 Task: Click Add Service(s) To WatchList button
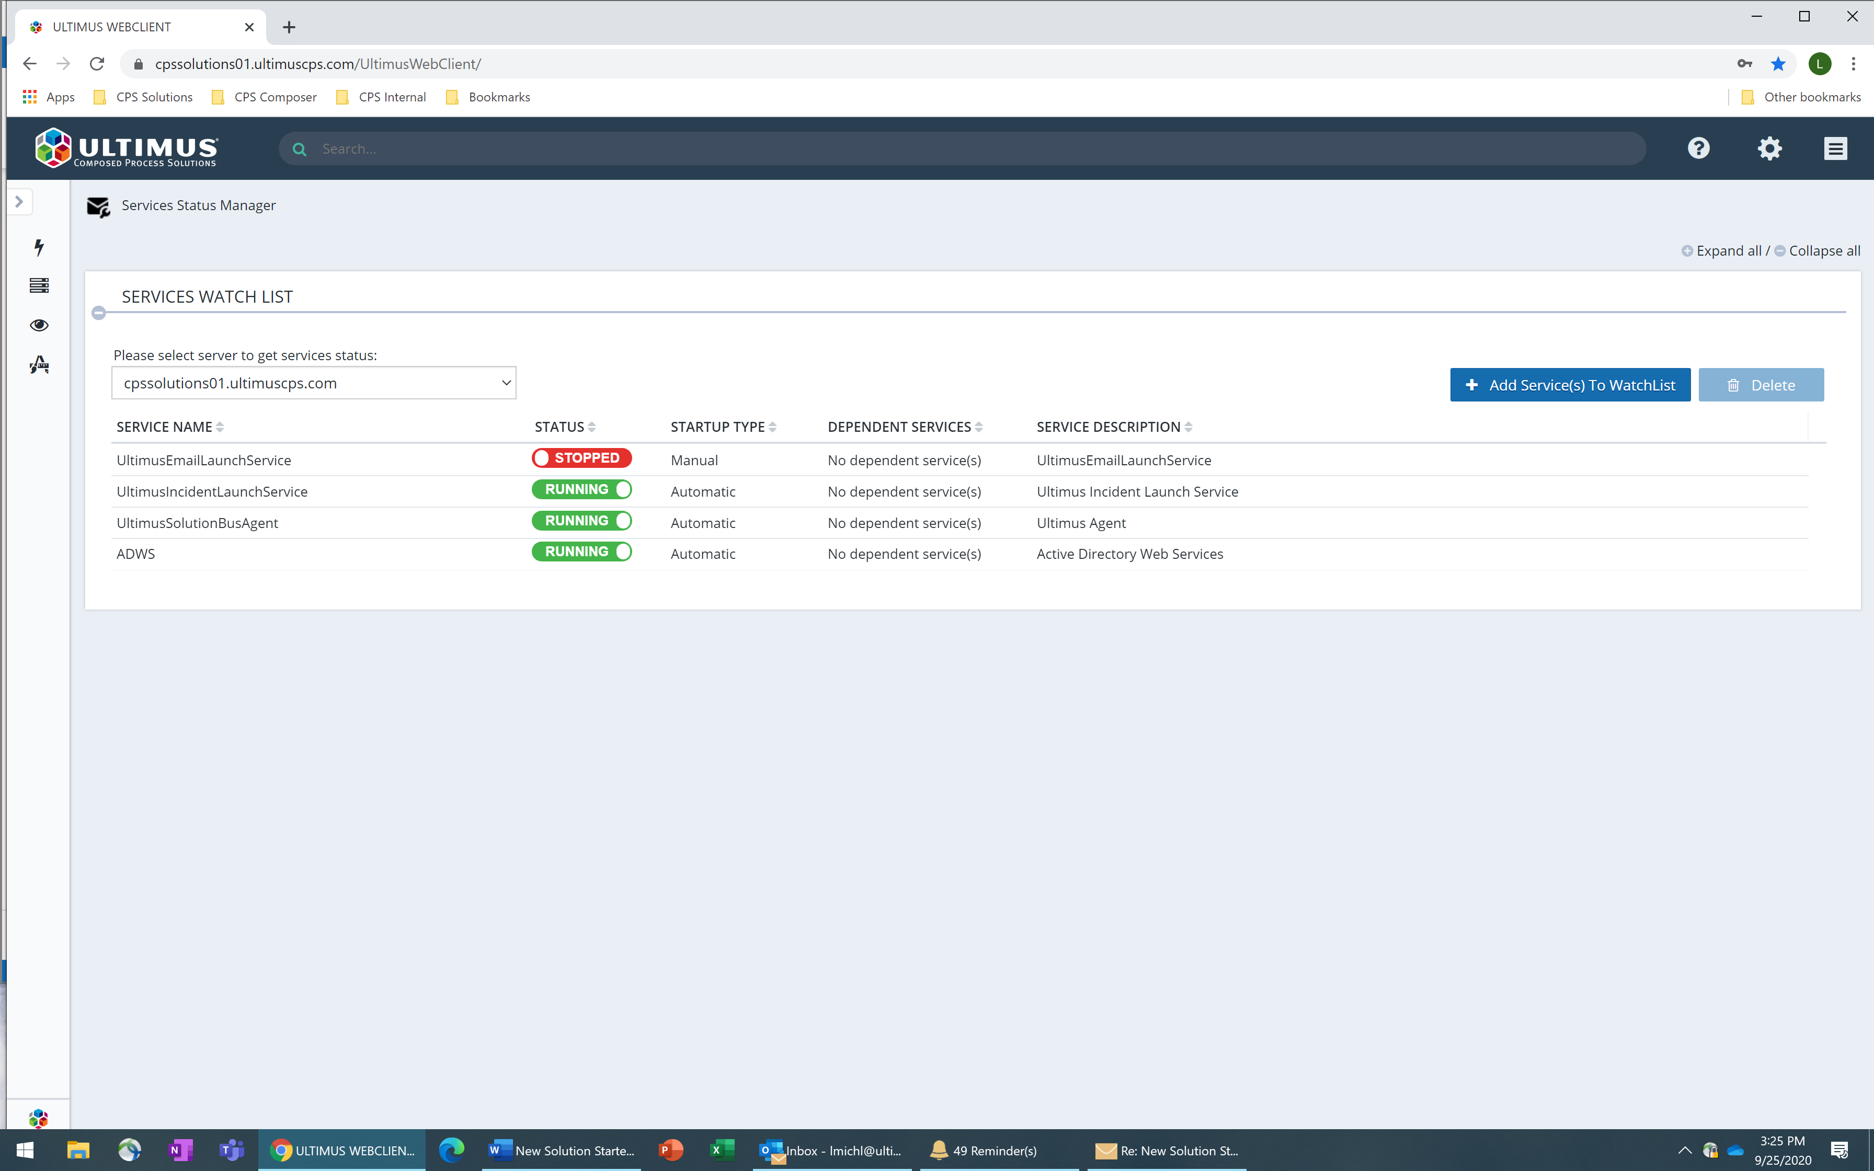coord(1570,385)
